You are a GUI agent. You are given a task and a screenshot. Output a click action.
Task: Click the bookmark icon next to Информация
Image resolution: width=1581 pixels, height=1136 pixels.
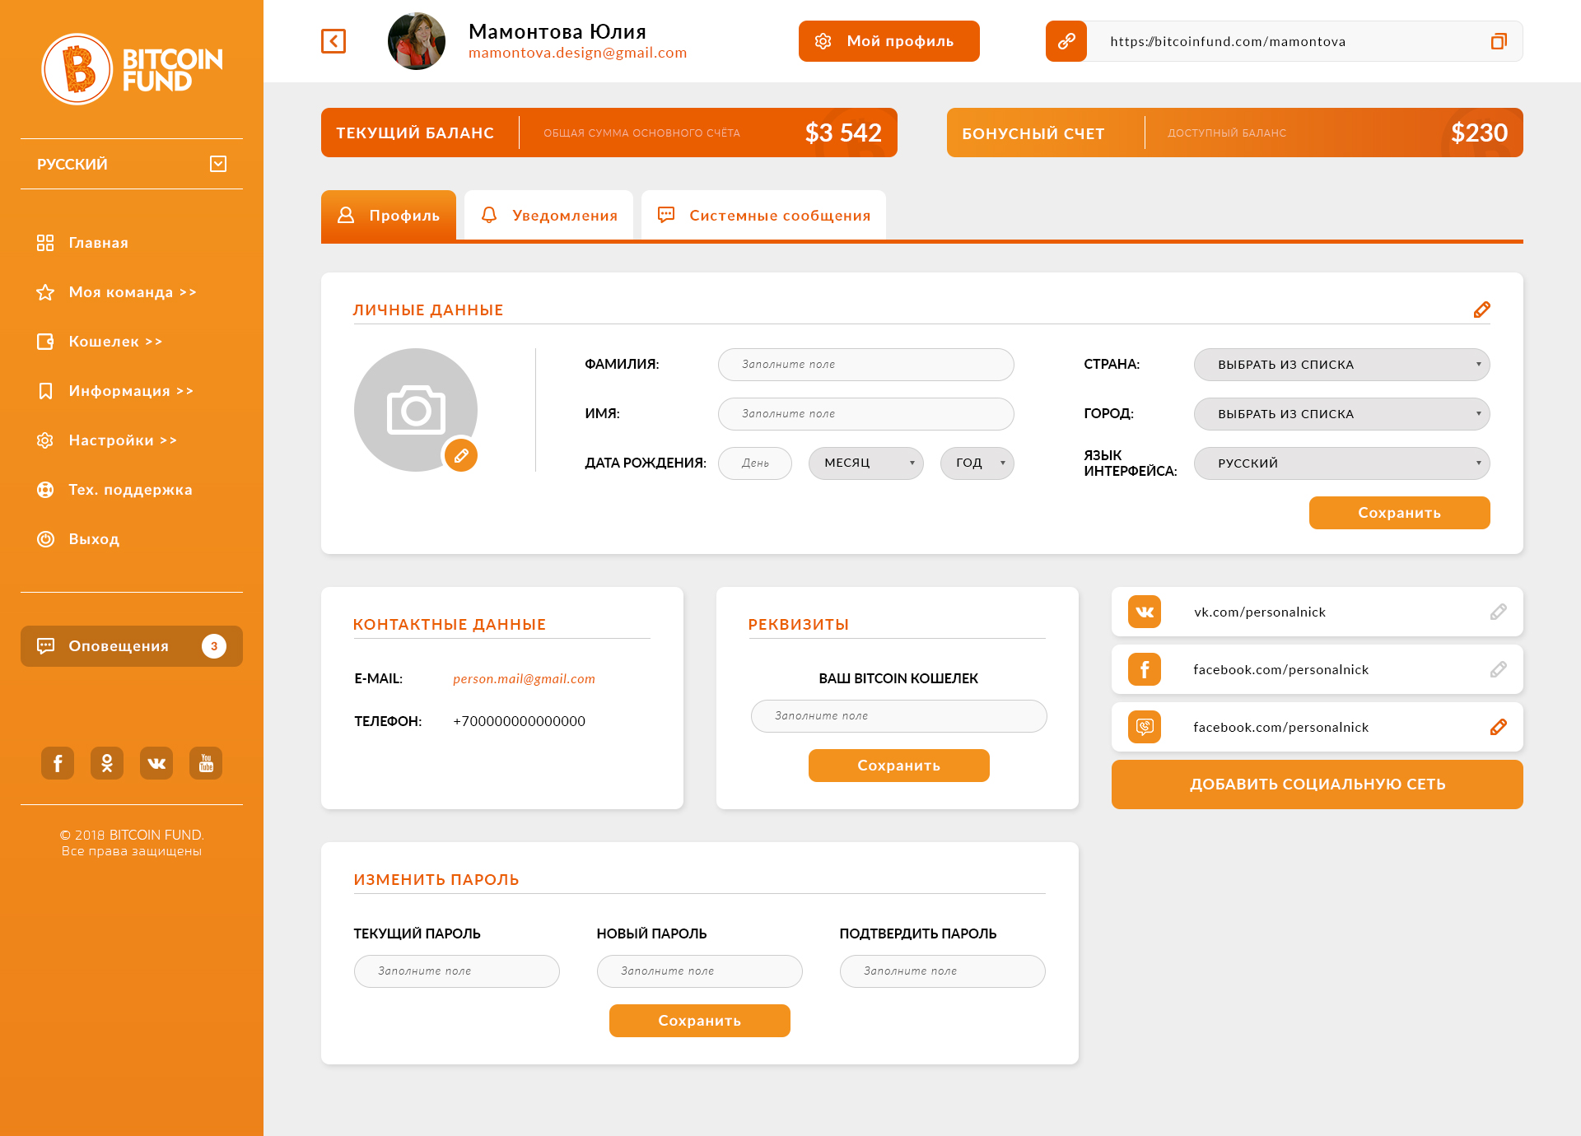pos(45,391)
